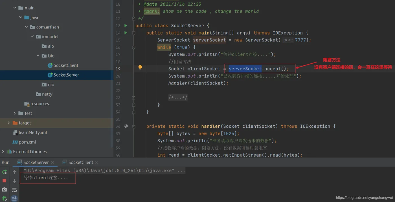Click the resources folder icon
Screen dimensions: 395x202
[x=27, y=104]
